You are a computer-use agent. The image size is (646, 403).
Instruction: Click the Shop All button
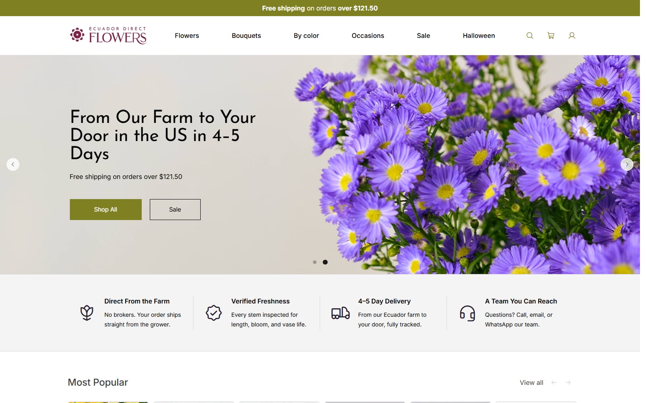(x=106, y=210)
